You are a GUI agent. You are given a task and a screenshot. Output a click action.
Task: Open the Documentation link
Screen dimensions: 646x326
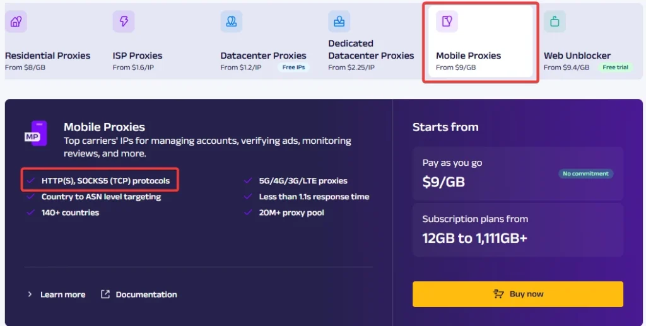point(146,294)
